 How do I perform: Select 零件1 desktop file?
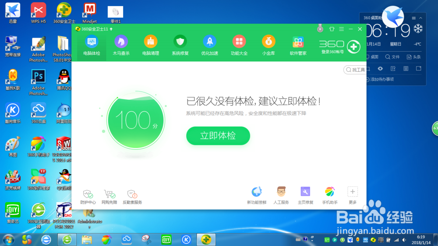click(x=115, y=14)
